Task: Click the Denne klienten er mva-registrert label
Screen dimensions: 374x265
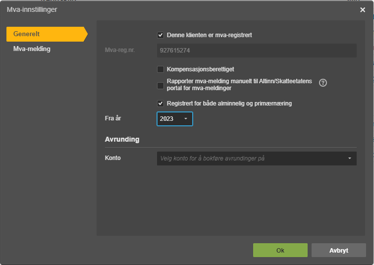Action: (x=210, y=35)
